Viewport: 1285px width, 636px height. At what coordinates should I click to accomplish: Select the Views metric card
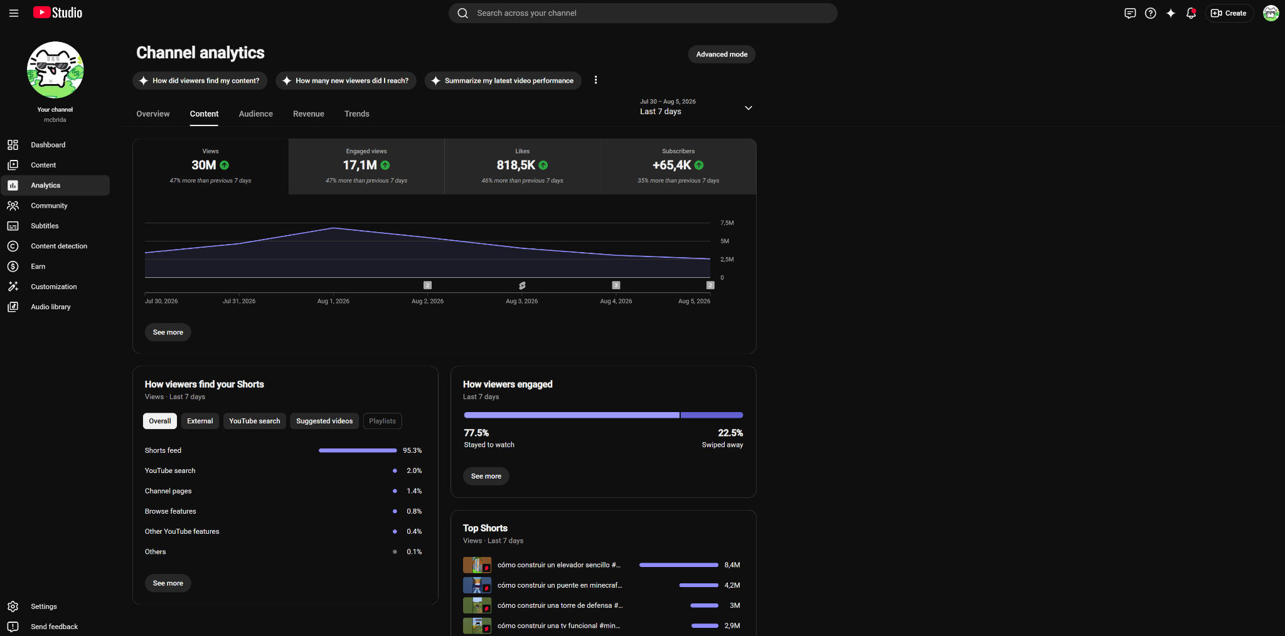pyautogui.click(x=211, y=166)
